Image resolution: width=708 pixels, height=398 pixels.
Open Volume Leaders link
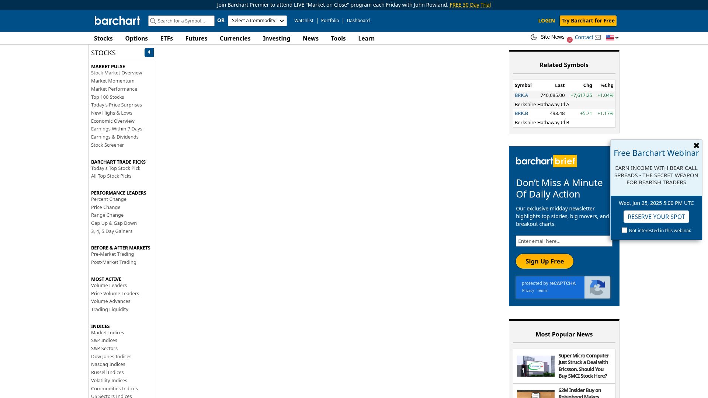click(x=109, y=285)
